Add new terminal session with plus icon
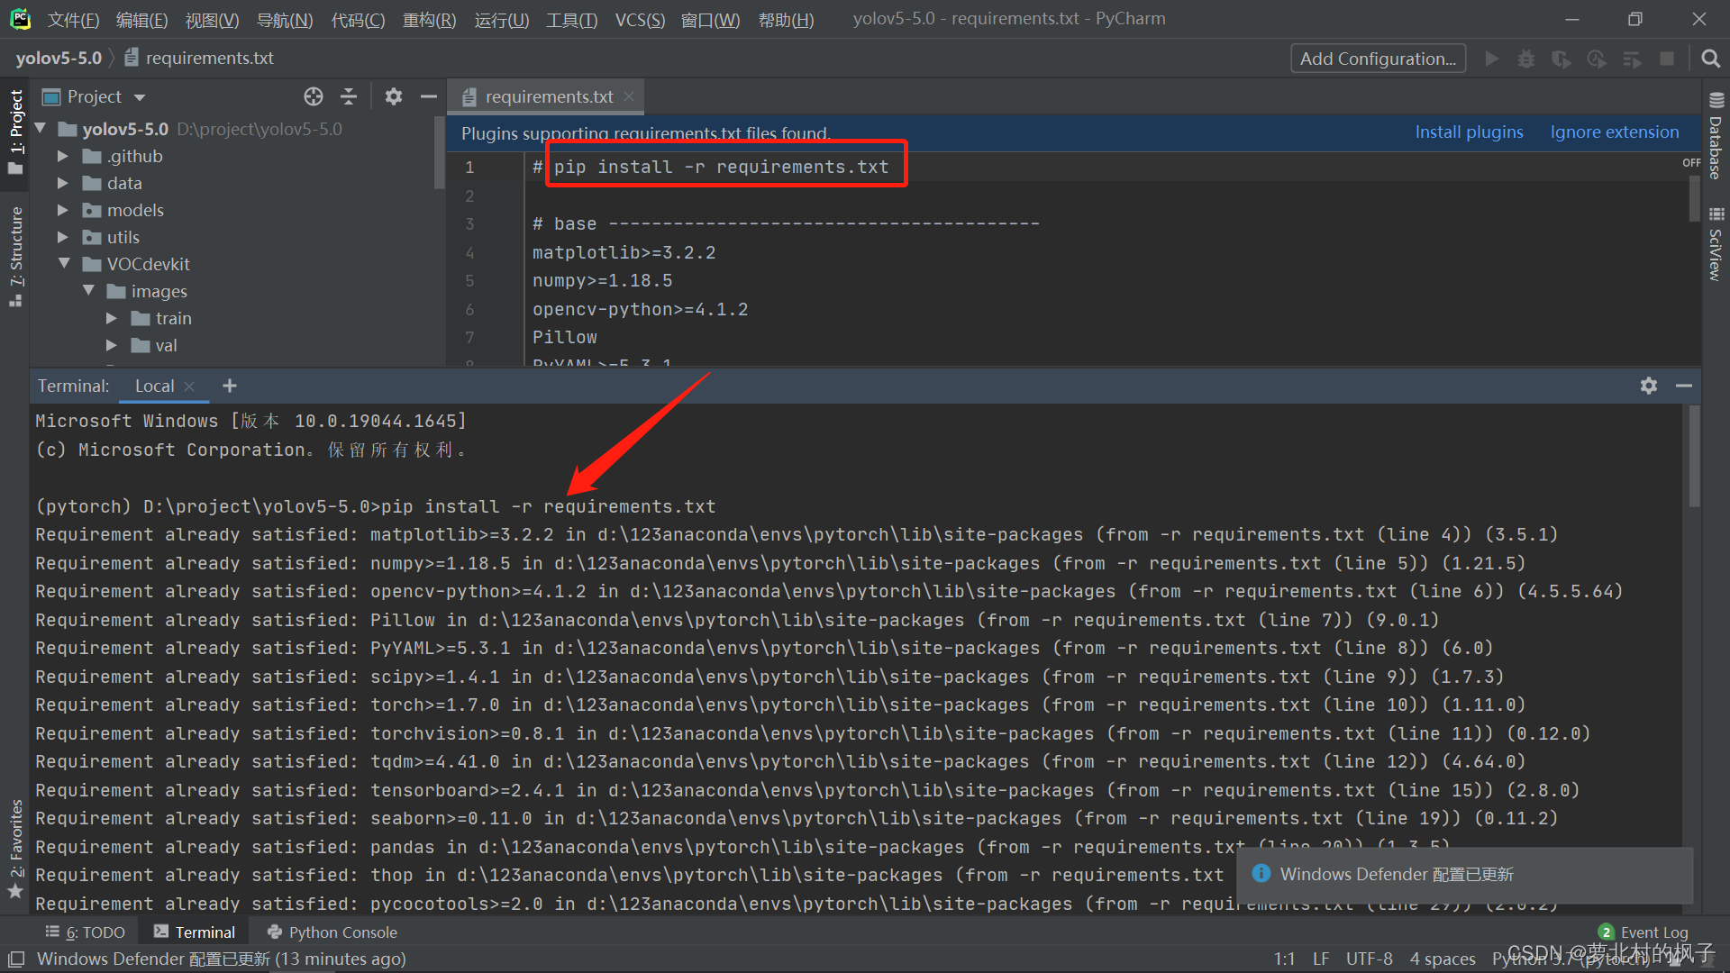Image resolution: width=1730 pixels, height=973 pixels. pyautogui.click(x=230, y=386)
